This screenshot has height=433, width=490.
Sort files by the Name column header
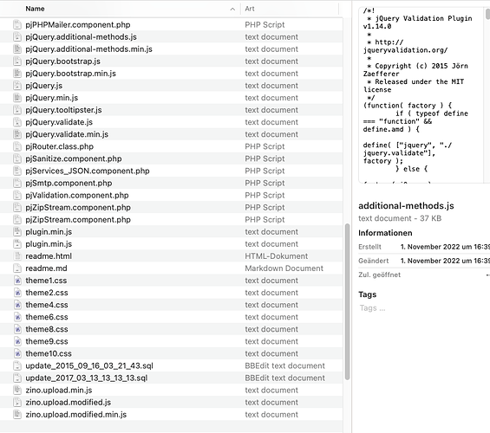(35, 9)
